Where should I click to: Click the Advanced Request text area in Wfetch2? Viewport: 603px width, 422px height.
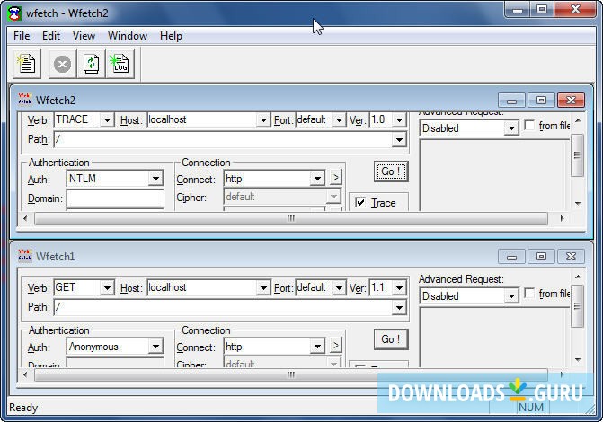point(494,175)
